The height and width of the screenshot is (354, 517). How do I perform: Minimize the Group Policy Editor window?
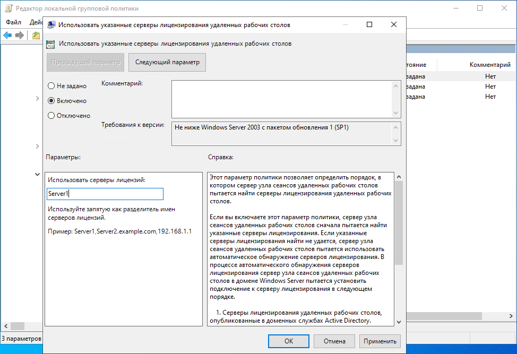[456, 8]
